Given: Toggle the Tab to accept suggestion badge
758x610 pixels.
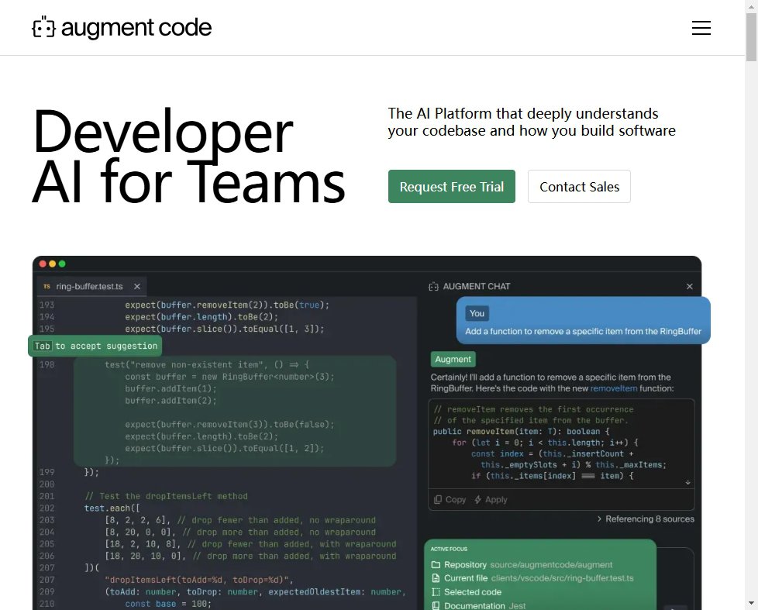Looking at the screenshot, I should click(95, 346).
